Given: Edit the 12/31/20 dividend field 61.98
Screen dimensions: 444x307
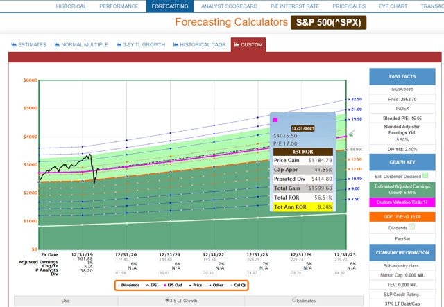Looking at the screenshot, I should (122, 273).
